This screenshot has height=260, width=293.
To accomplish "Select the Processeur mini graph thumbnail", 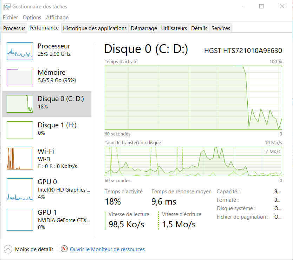I will point(20,51).
